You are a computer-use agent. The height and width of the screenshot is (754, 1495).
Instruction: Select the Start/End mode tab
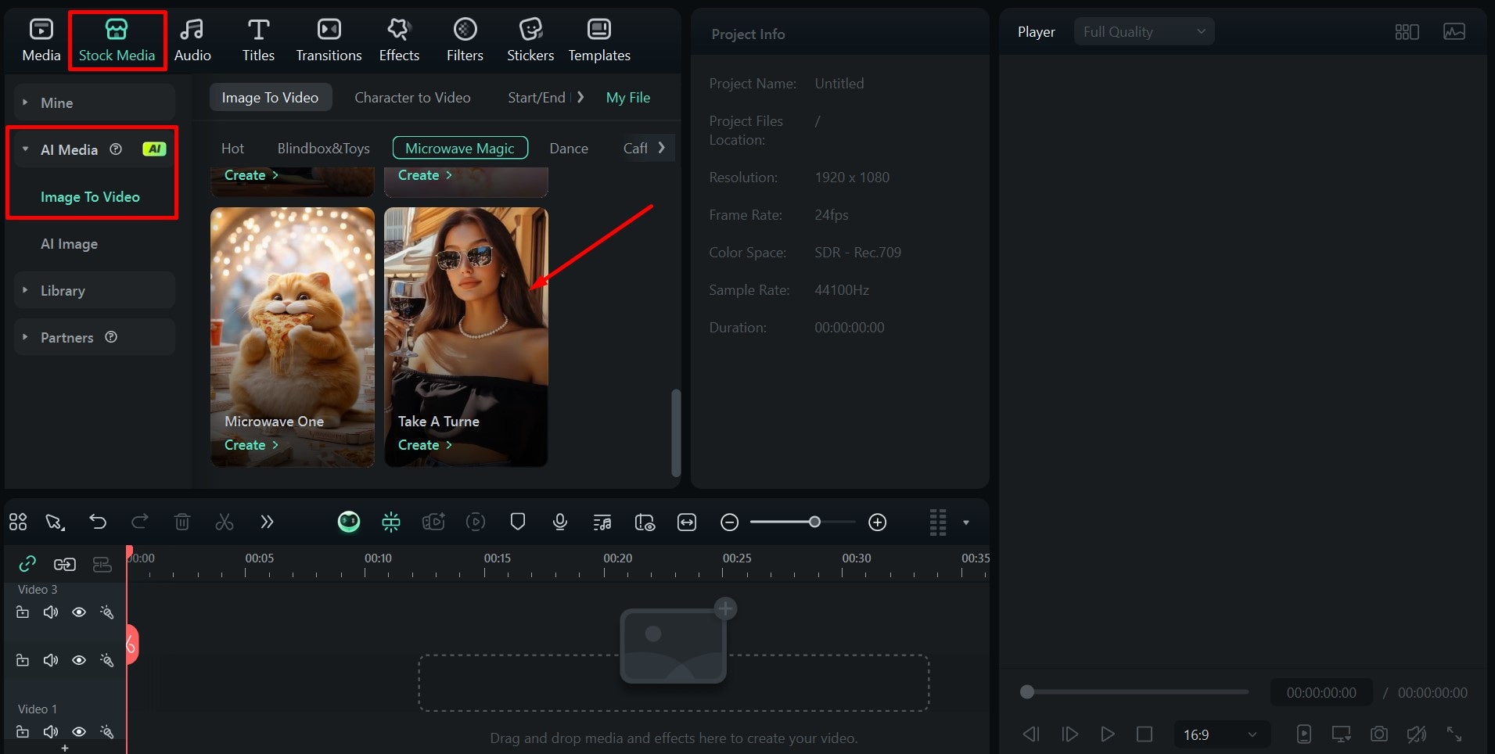536,98
